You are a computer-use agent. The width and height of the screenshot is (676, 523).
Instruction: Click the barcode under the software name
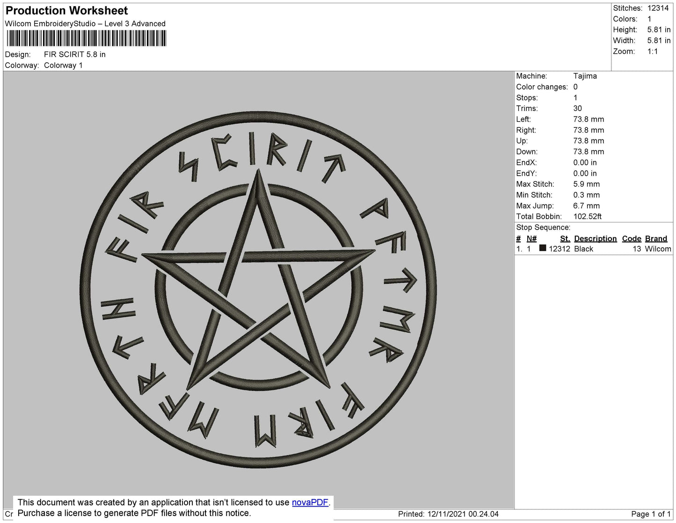[x=87, y=38]
